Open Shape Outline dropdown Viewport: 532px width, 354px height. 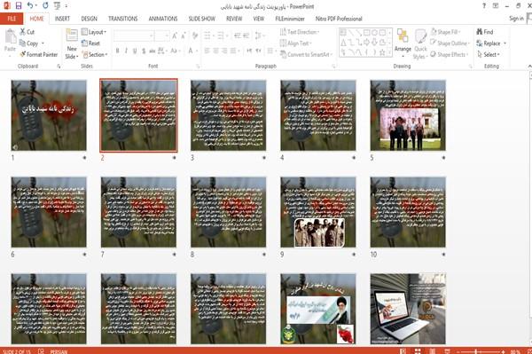point(450,43)
